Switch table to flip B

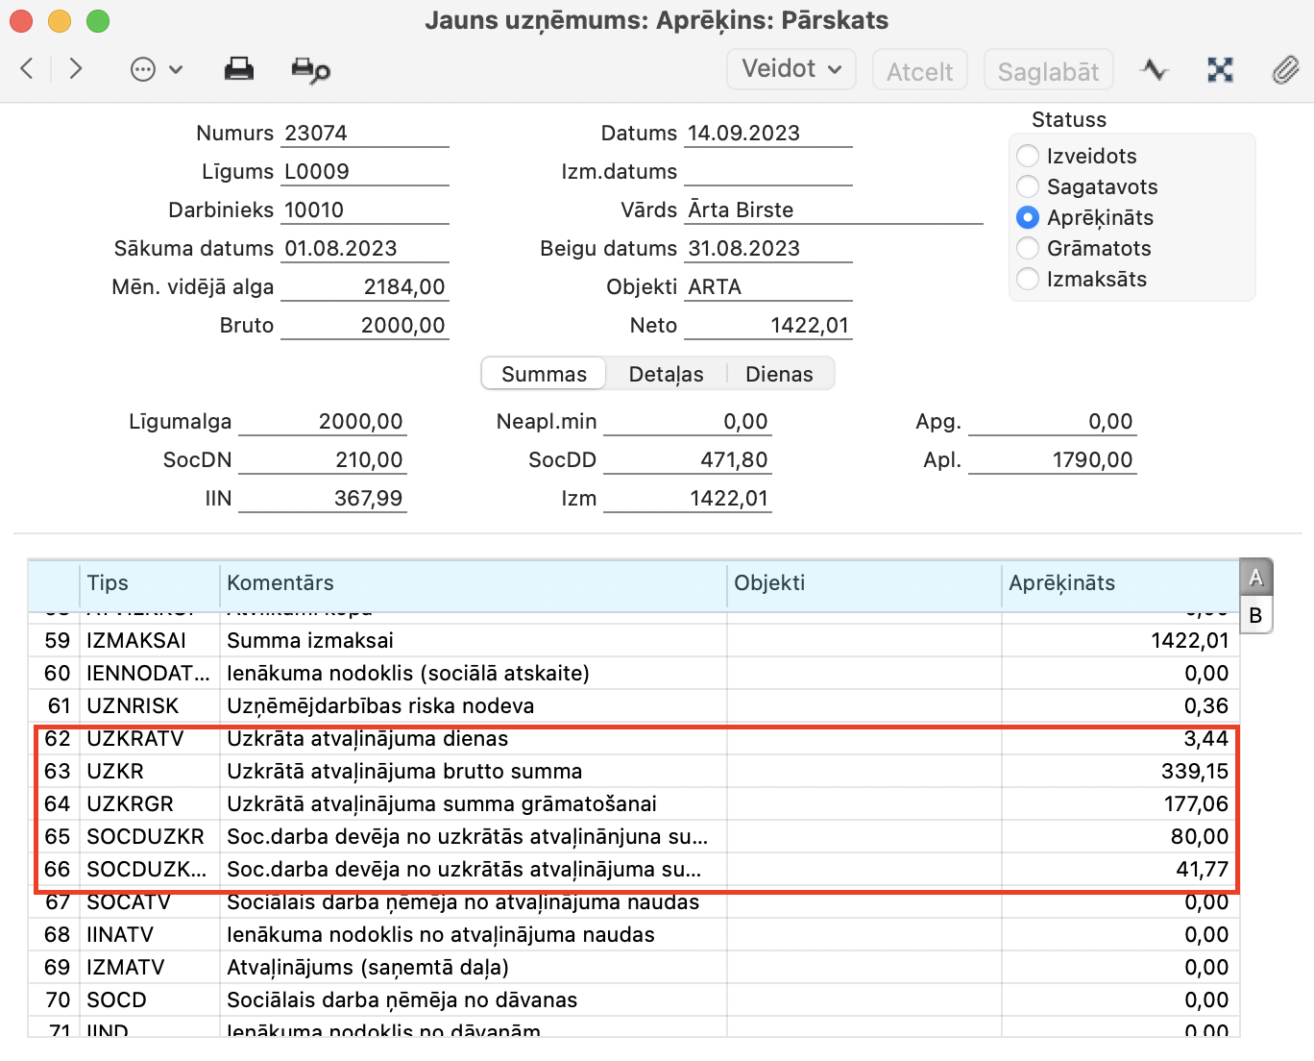click(x=1255, y=615)
